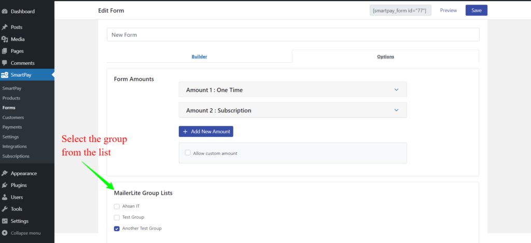
Task: Click the Preview link
Action: coord(449,10)
